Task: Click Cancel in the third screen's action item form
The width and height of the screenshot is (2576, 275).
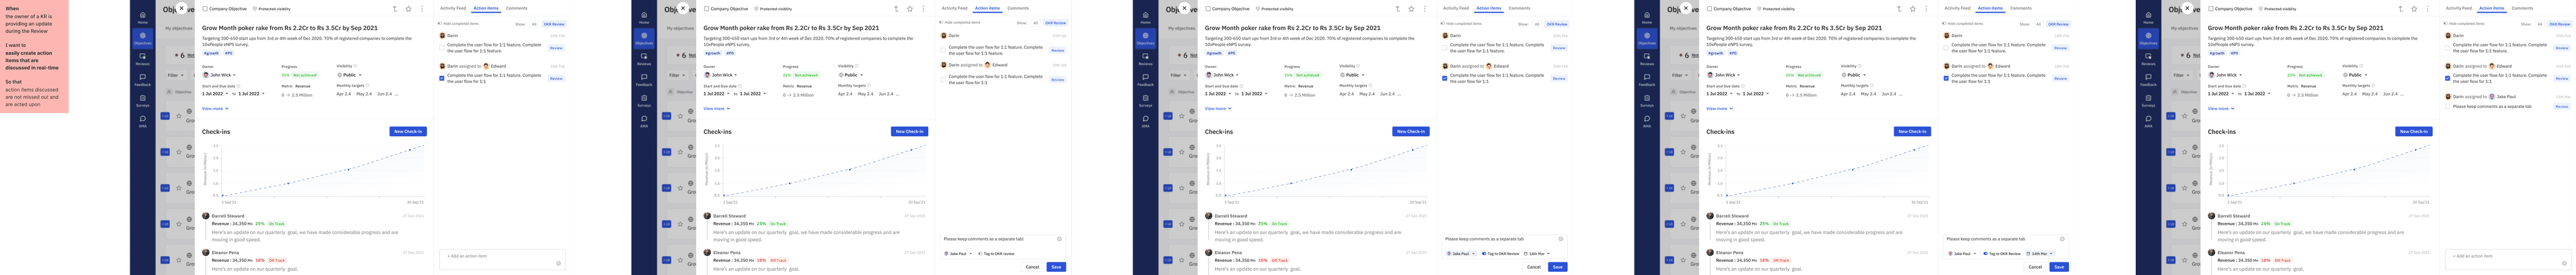Action: (1534, 267)
